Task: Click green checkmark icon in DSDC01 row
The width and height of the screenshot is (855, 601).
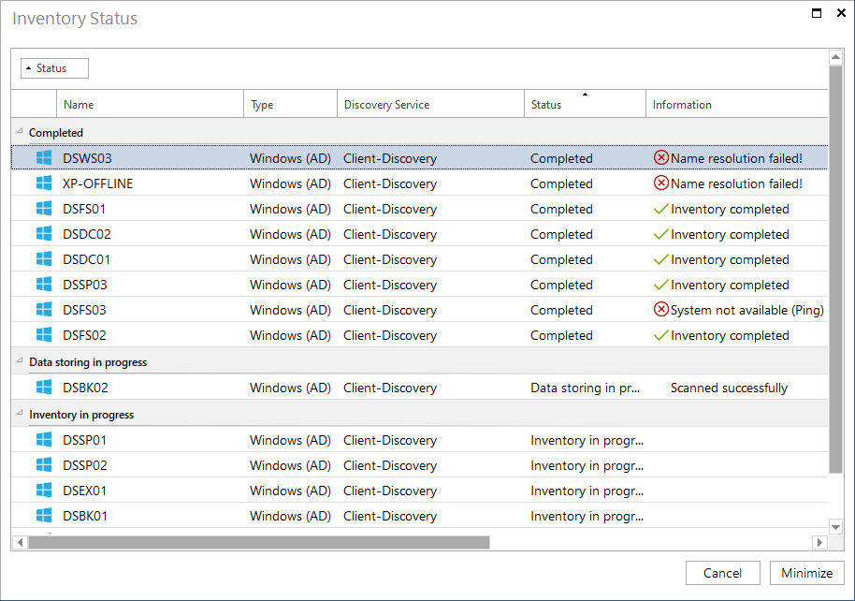Action: (x=660, y=259)
